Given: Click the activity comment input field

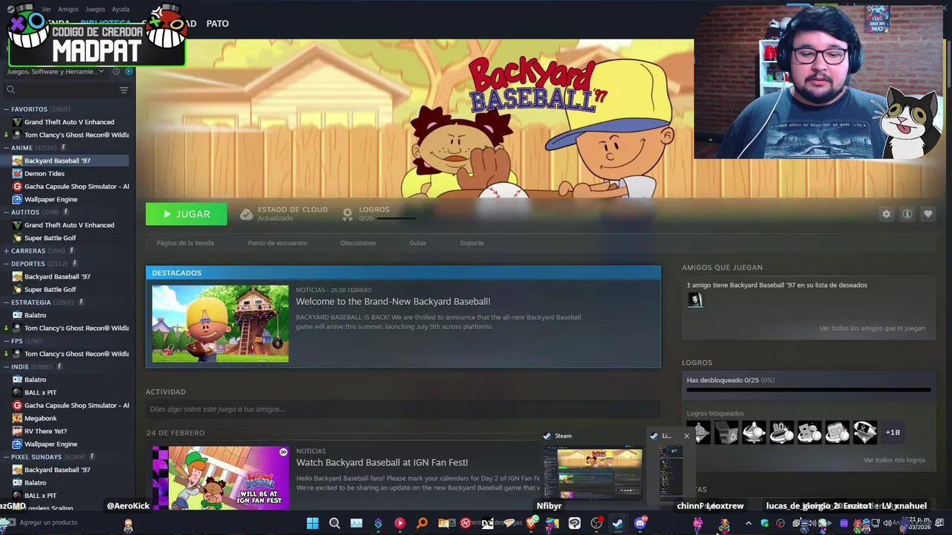Looking at the screenshot, I should (x=402, y=409).
